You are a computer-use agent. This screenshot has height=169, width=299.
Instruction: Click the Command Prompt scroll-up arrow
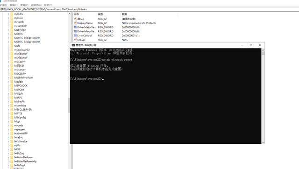(263, 50)
